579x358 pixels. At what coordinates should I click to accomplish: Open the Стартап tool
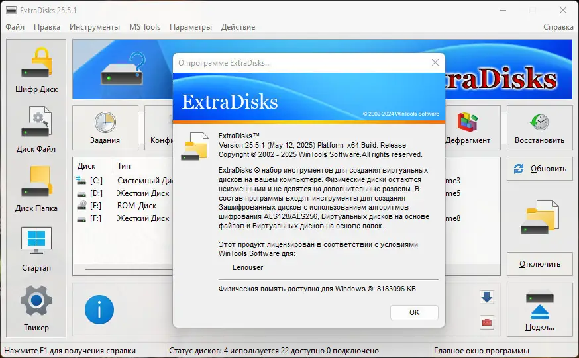click(x=36, y=249)
